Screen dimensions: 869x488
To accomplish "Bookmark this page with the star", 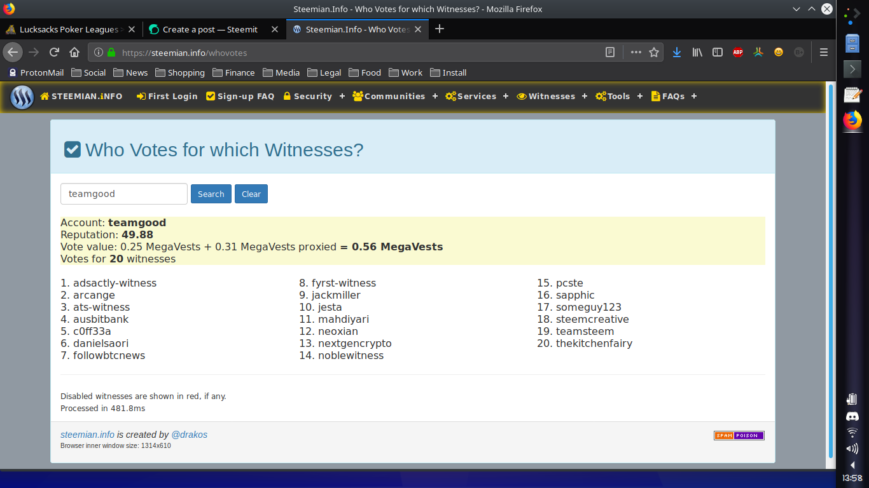I will click(x=654, y=52).
